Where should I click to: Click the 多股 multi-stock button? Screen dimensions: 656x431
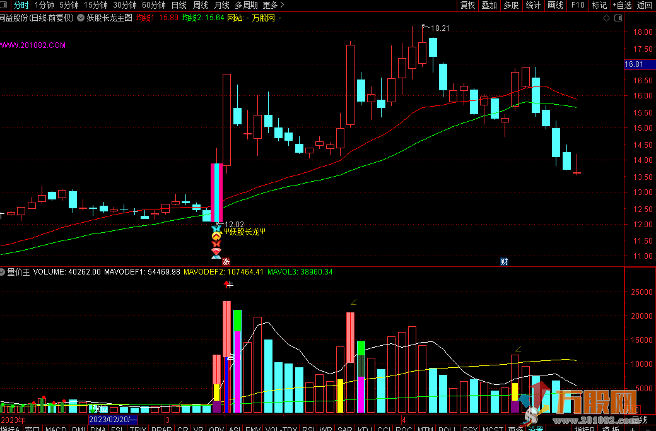click(x=511, y=5)
